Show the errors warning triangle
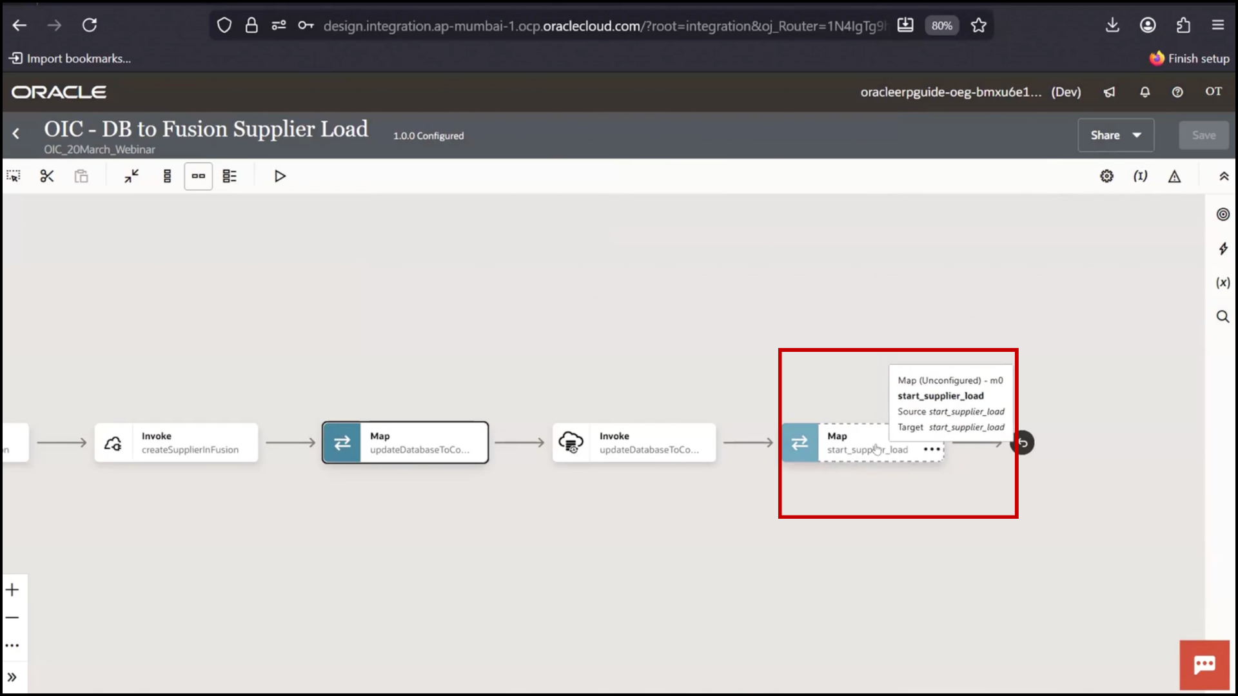This screenshot has height=696, width=1238. (x=1174, y=176)
